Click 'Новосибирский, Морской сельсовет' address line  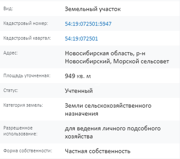point(117,62)
